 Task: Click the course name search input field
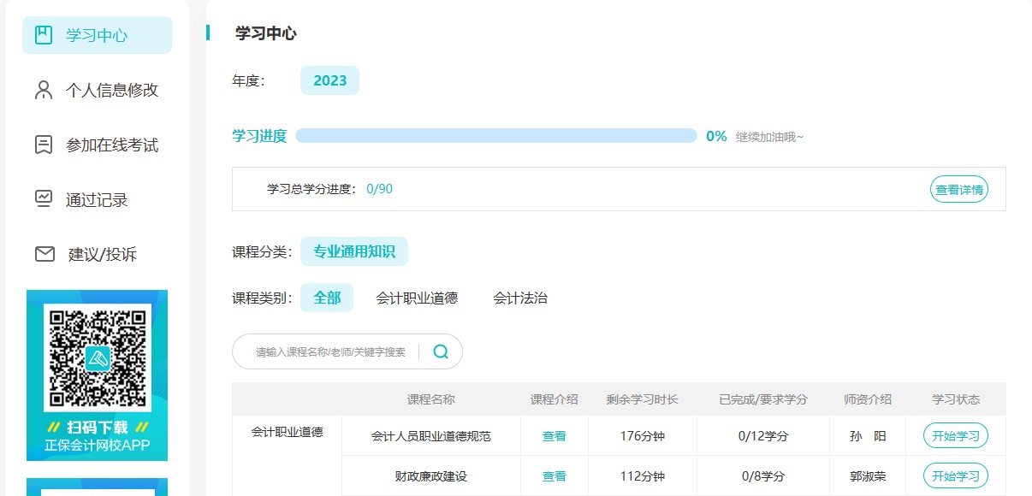pyautogui.click(x=330, y=351)
